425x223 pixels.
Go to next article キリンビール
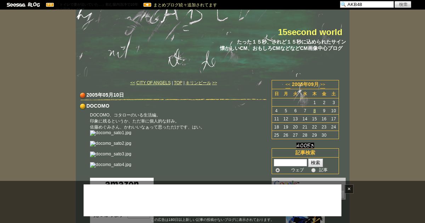coord(198,83)
